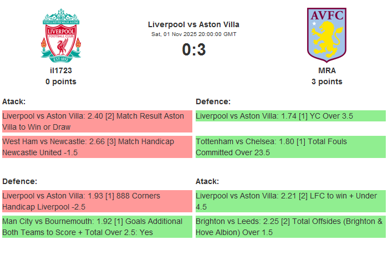Open the LFC to win + Under 4.5 bet
The image size is (388, 255).
290,201
